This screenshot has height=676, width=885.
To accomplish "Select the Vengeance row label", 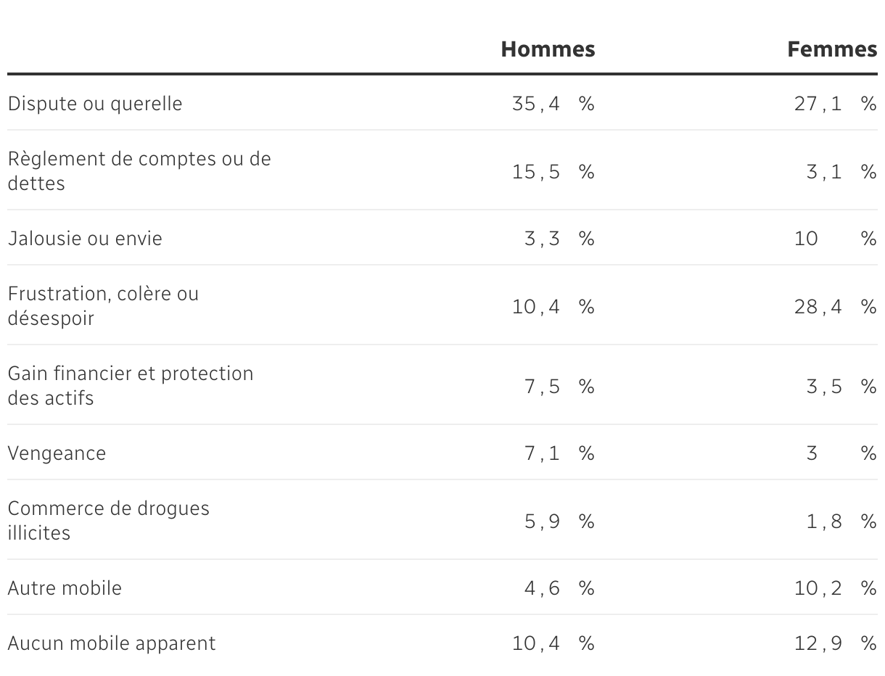I will pos(57,453).
